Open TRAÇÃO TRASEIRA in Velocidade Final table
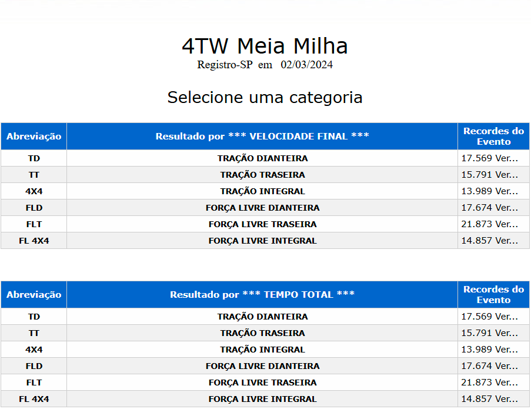 click(x=262, y=175)
